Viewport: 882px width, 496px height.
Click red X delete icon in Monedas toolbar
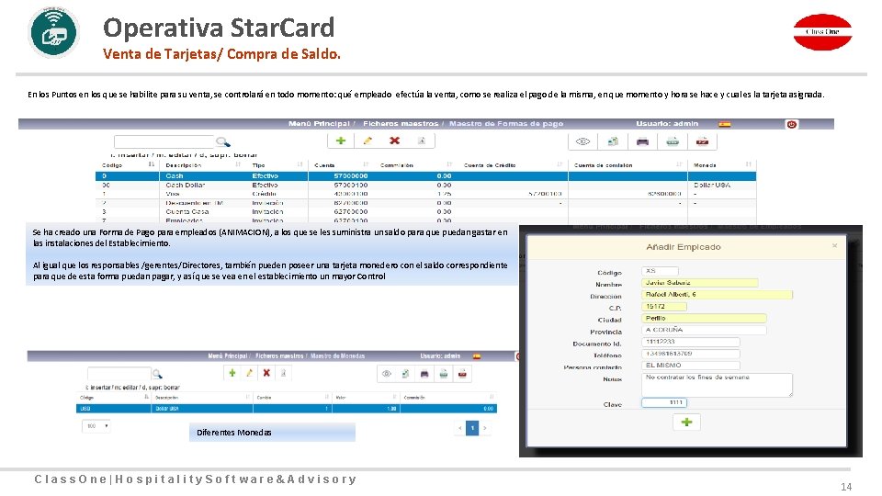266,373
